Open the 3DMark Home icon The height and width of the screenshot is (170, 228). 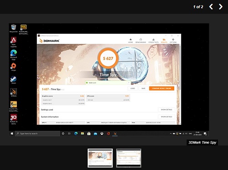pyautogui.click(x=130, y=41)
